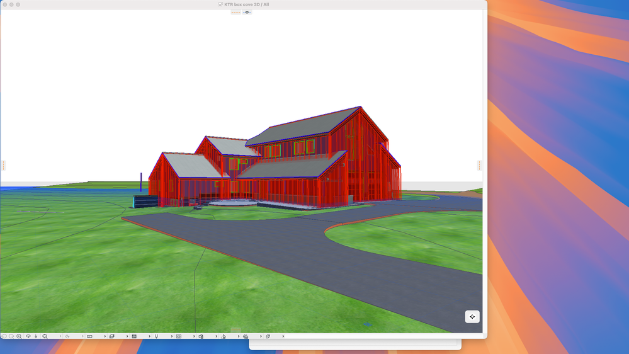Viewport: 629px width, 354px height.
Task: Click the Undo arrow in bottom toolbar
Action: click(x=4, y=336)
